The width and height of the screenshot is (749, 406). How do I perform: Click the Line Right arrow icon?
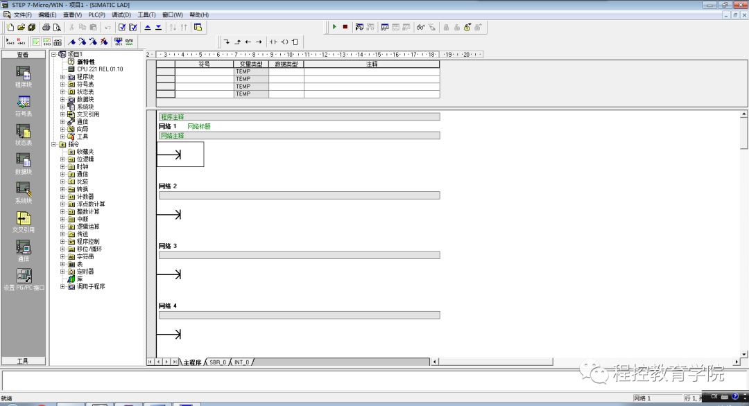pyautogui.click(x=259, y=42)
